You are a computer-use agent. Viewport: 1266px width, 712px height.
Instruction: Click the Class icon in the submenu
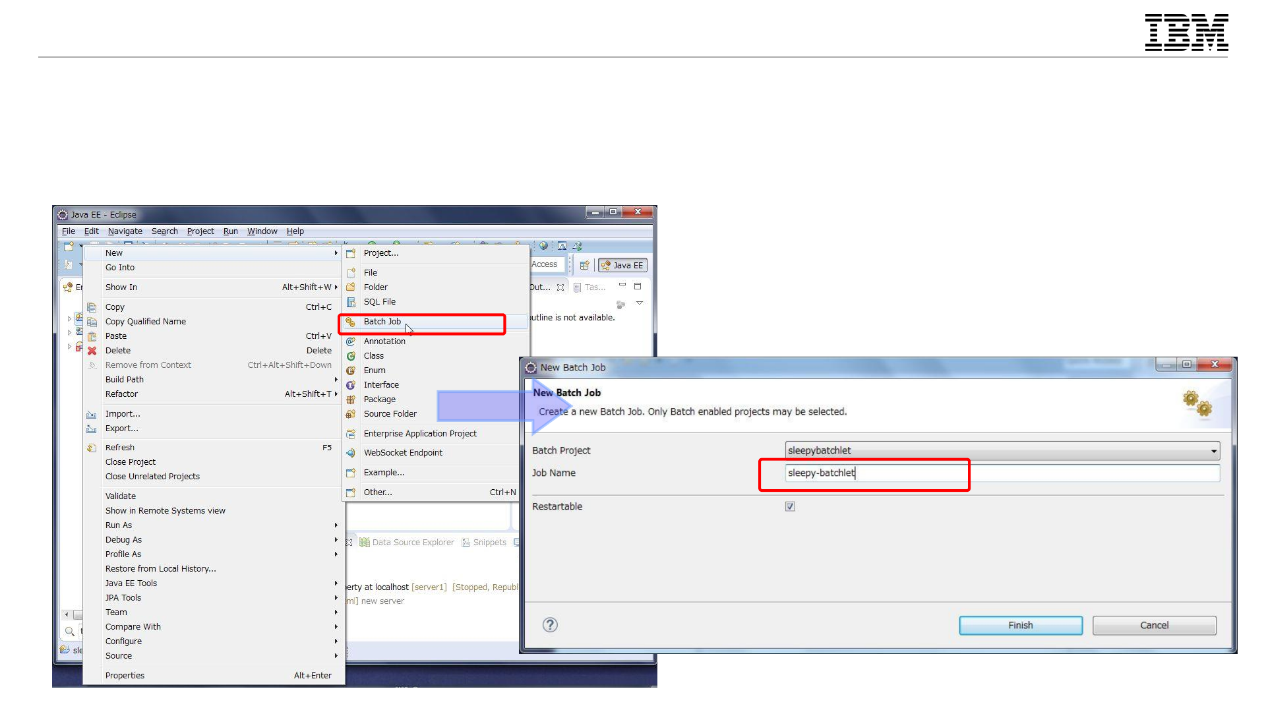[x=351, y=356]
